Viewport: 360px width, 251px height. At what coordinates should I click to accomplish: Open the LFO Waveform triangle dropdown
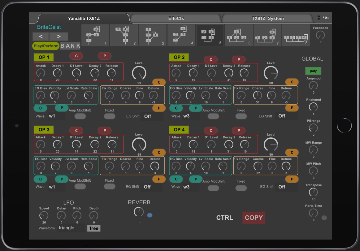tap(71, 228)
